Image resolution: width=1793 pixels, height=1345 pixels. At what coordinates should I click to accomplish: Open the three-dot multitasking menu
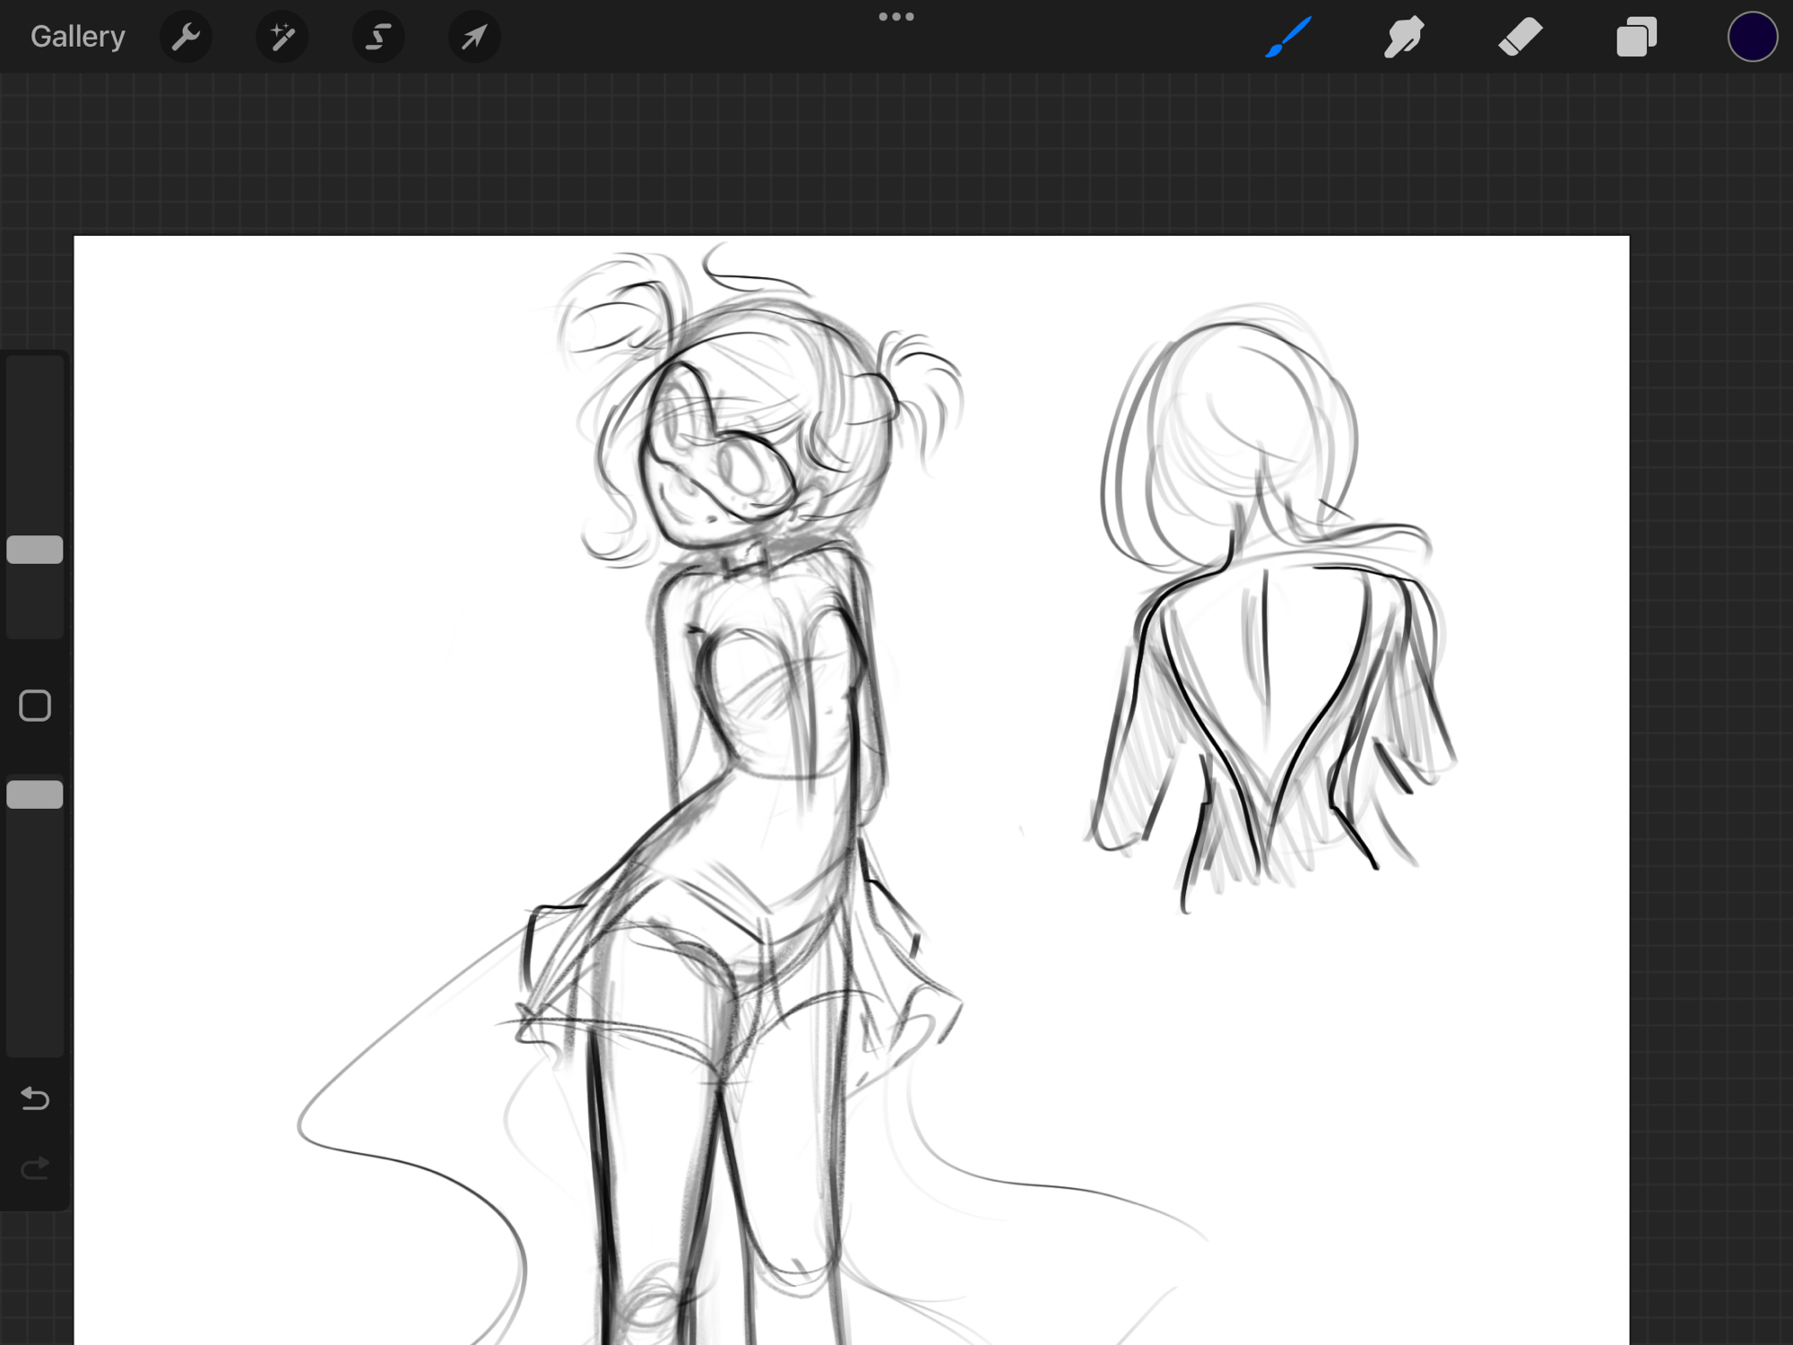(896, 16)
